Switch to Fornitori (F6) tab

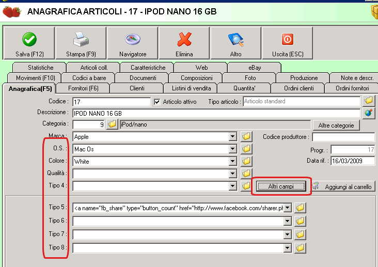83,88
